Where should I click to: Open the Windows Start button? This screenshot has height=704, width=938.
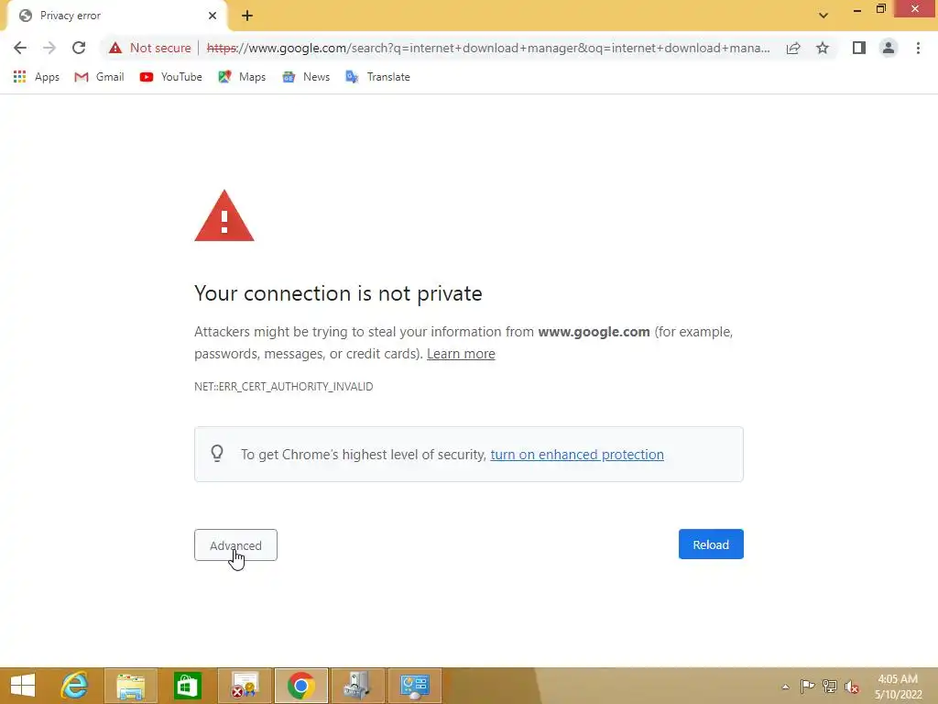coord(23,686)
